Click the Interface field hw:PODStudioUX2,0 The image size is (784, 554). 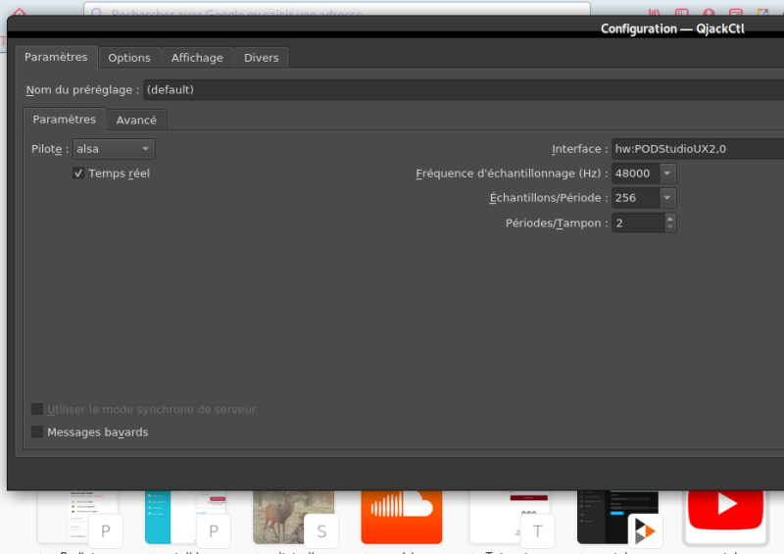click(698, 149)
